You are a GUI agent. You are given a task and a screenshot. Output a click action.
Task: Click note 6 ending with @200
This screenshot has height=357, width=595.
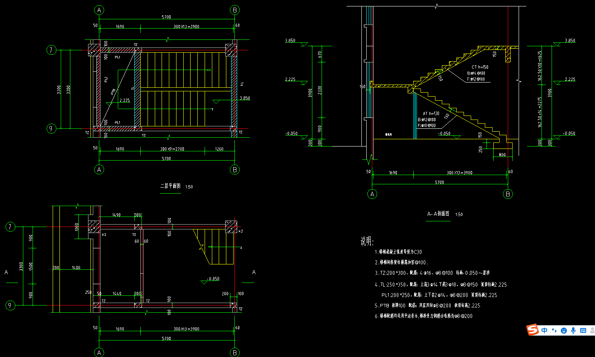click(x=423, y=316)
